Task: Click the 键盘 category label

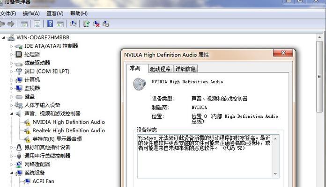Action: pos(30,97)
